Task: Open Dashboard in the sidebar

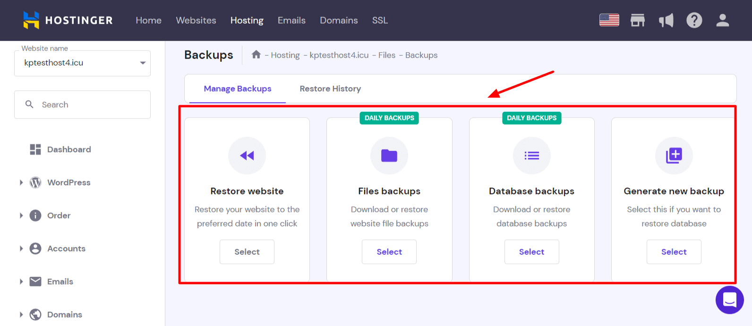Action: 68,150
